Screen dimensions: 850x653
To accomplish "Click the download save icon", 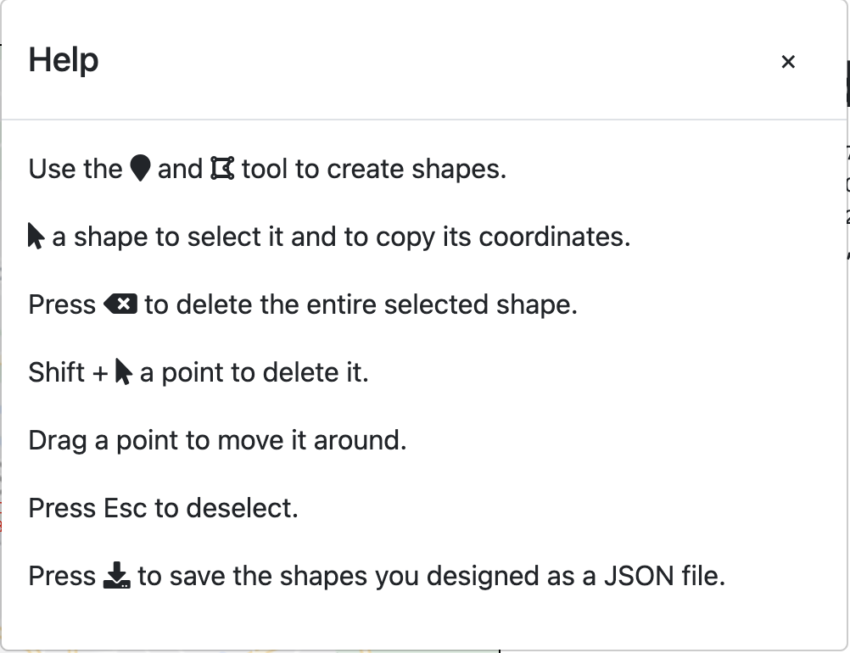I will click(x=116, y=576).
